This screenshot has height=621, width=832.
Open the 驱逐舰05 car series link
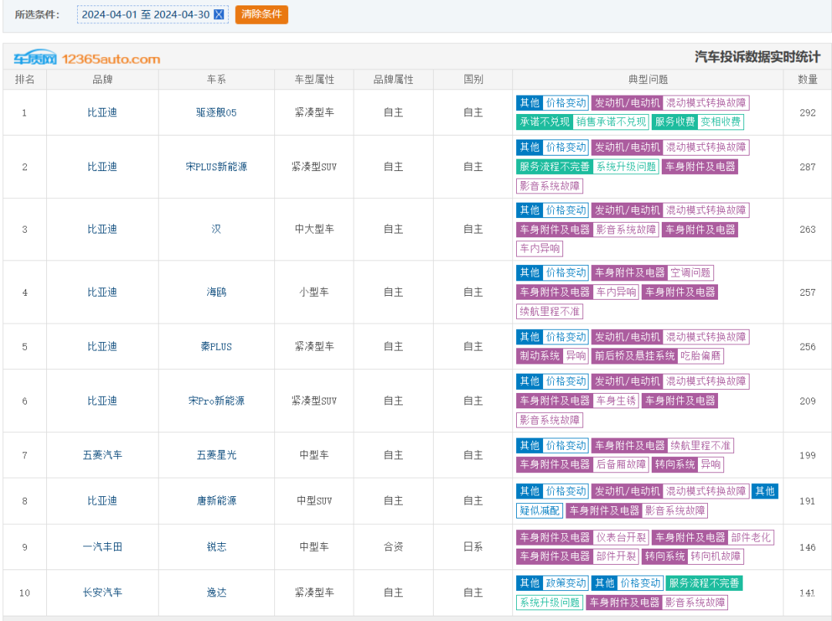(x=216, y=112)
